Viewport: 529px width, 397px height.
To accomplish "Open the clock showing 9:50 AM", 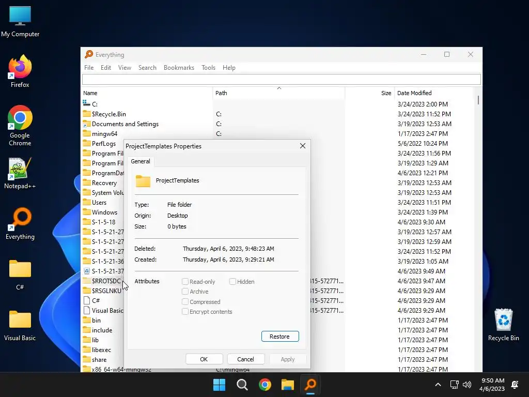I will [x=492, y=385].
